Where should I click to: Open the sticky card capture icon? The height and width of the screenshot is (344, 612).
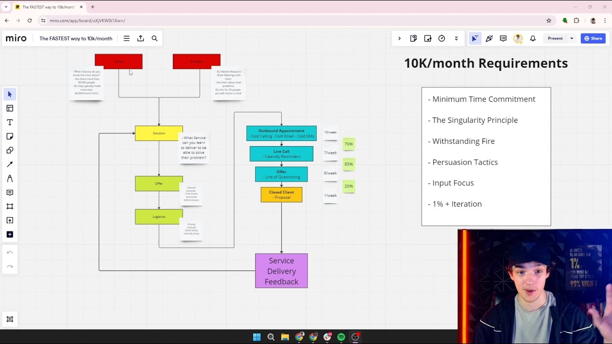[427, 38]
